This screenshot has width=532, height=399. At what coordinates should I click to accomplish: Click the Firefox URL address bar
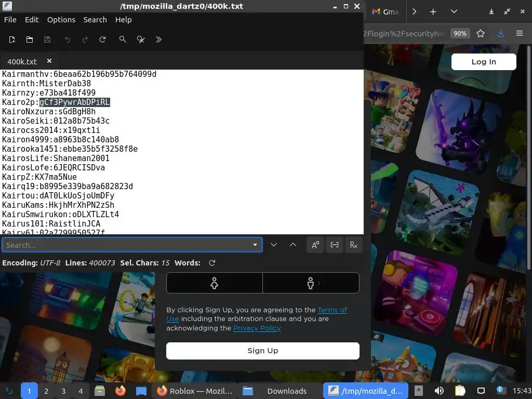tap(404, 33)
